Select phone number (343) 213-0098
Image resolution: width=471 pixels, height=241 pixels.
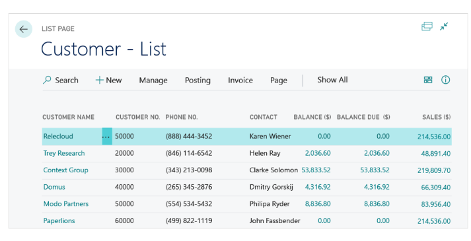[189, 170]
